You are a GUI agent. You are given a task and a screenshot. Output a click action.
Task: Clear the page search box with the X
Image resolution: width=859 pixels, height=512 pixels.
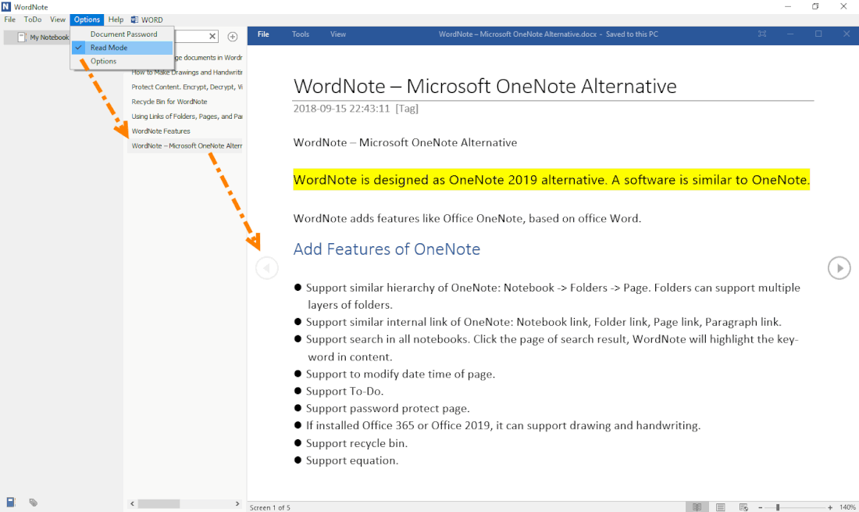(212, 36)
